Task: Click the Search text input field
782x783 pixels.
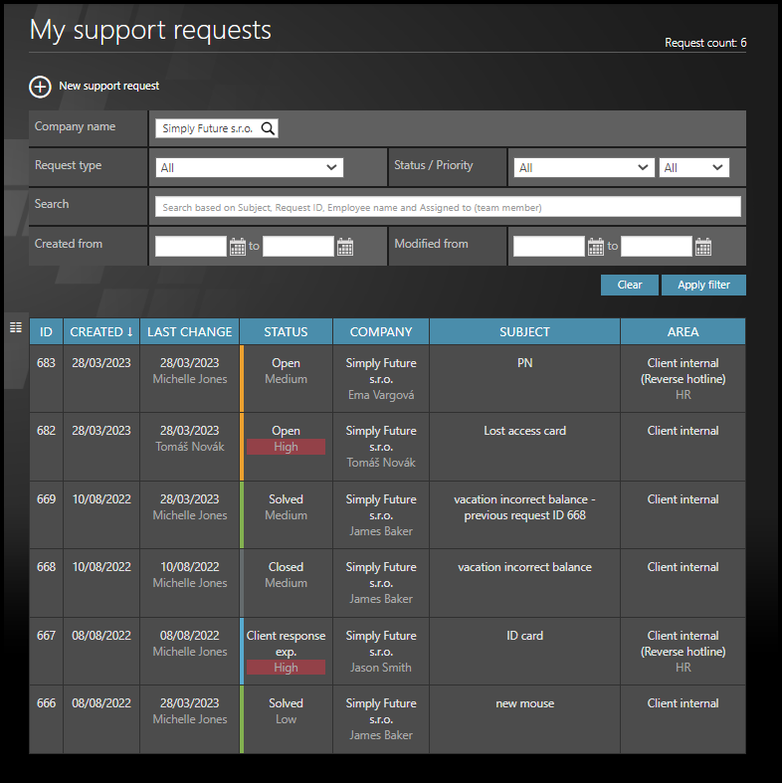Action: pos(448,207)
